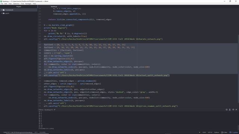239x134 pixels.
Task: Click the cursor position in status bar
Action: click(36, 133)
